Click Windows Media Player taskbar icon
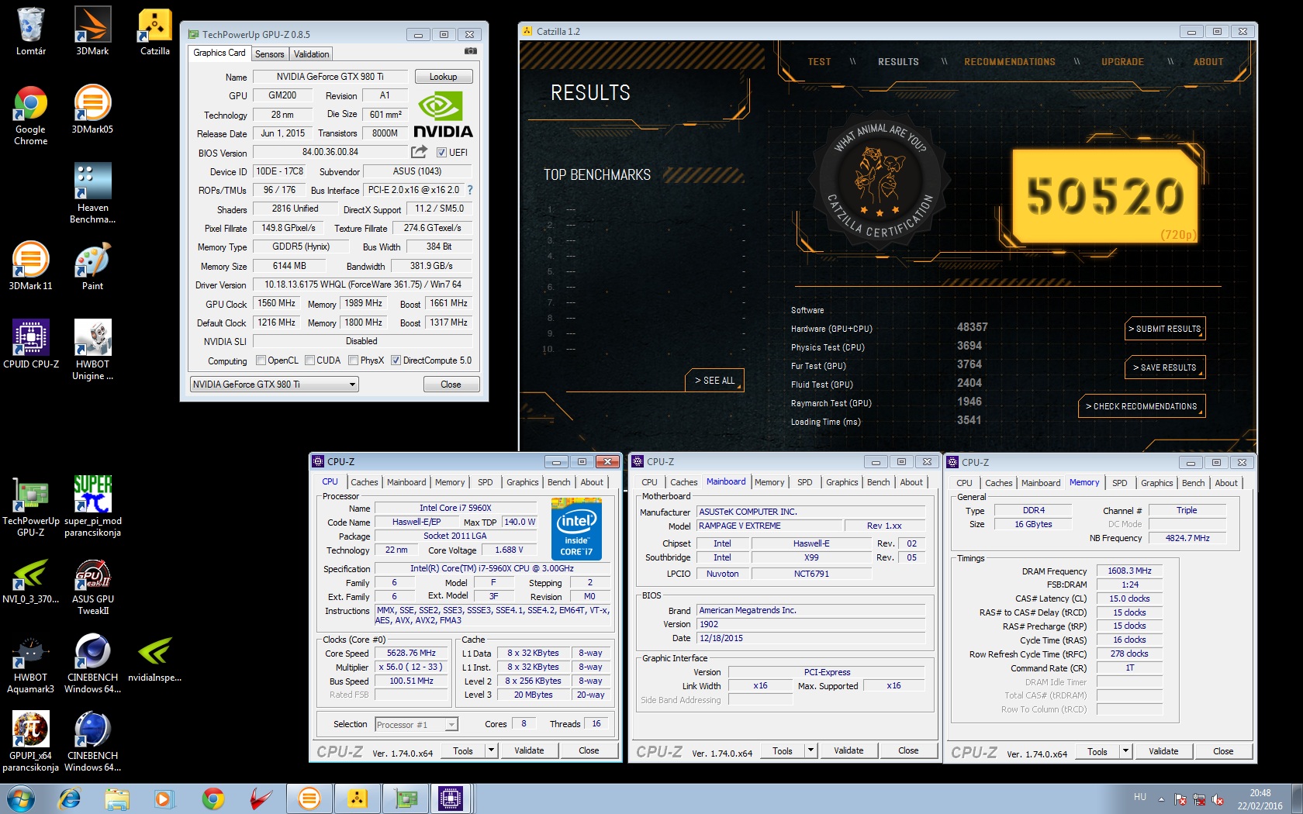Screen dimensions: 1303x814 164,798
